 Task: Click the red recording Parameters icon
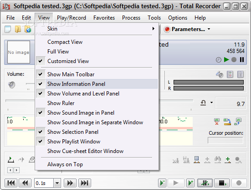(x=167, y=29)
